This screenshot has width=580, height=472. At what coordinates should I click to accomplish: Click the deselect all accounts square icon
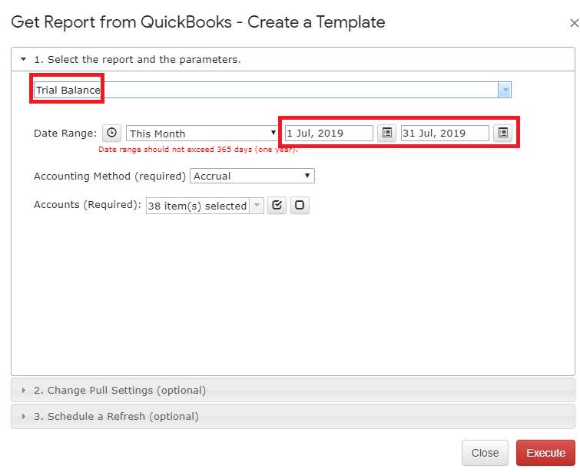(300, 205)
